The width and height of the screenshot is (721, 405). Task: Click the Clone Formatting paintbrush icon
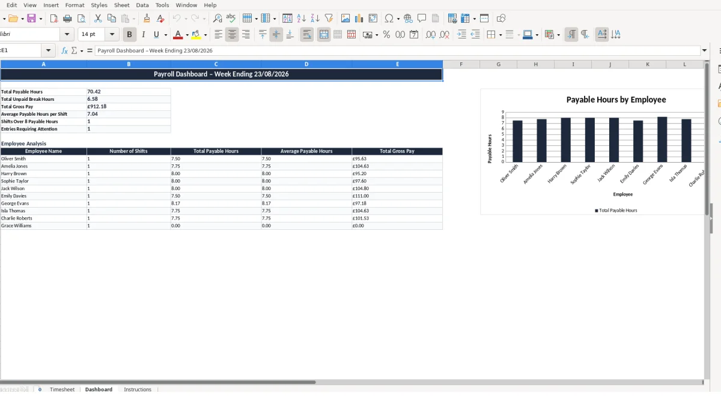[x=147, y=19]
